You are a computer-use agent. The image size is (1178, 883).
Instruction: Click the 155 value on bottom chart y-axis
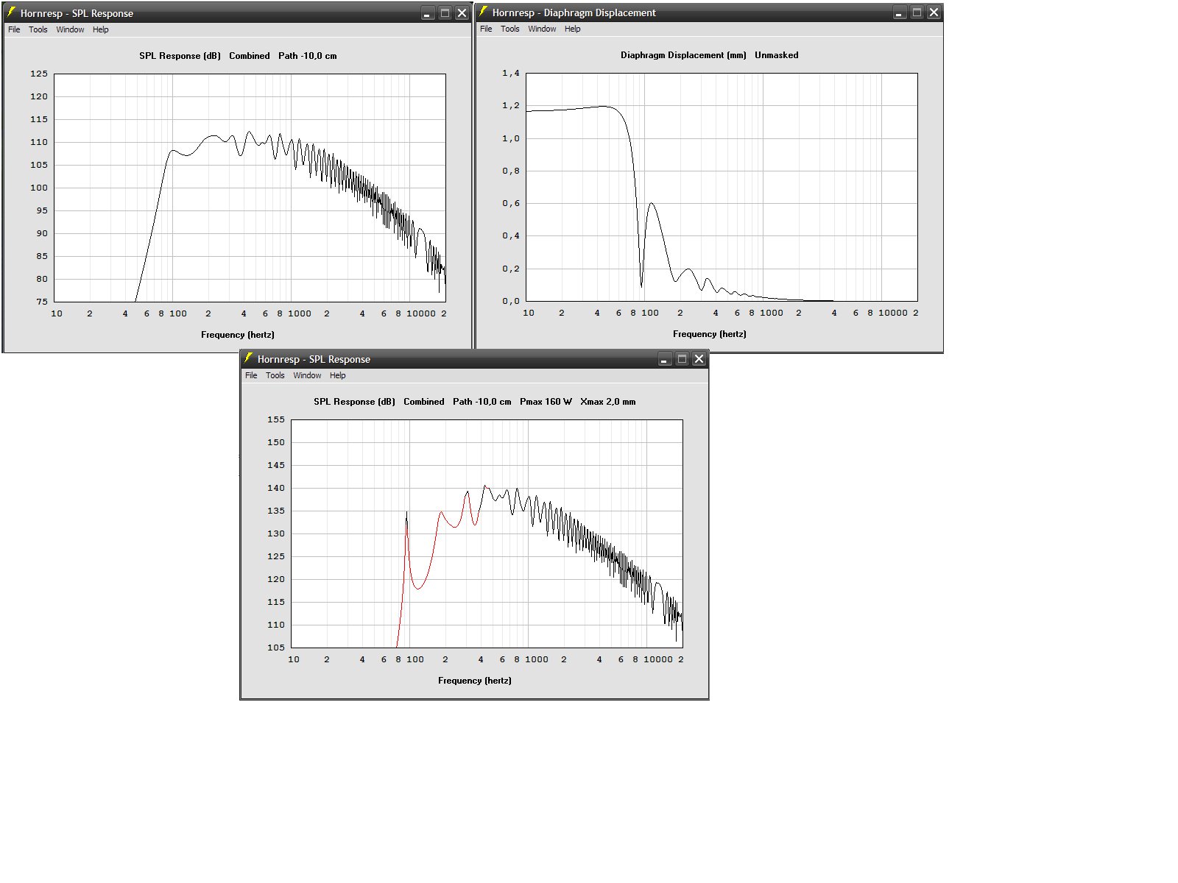click(x=276, y=419)
